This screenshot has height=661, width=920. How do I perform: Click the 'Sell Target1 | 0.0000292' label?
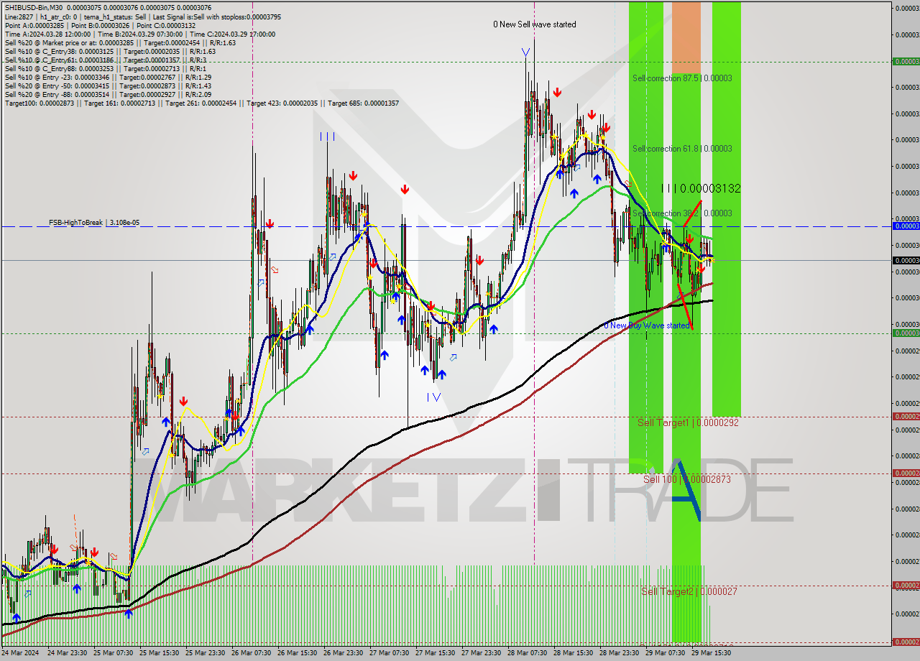pos(688,422)
